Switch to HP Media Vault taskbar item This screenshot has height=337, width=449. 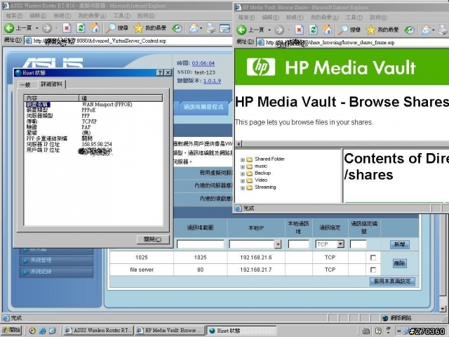[170, 331]
